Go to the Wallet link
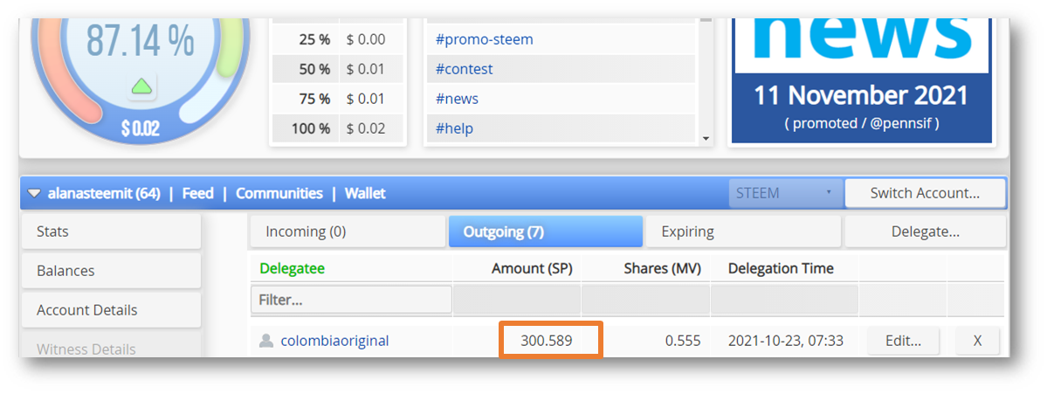The height and width of the screenshot is (394, 1047). click(365, 194)
